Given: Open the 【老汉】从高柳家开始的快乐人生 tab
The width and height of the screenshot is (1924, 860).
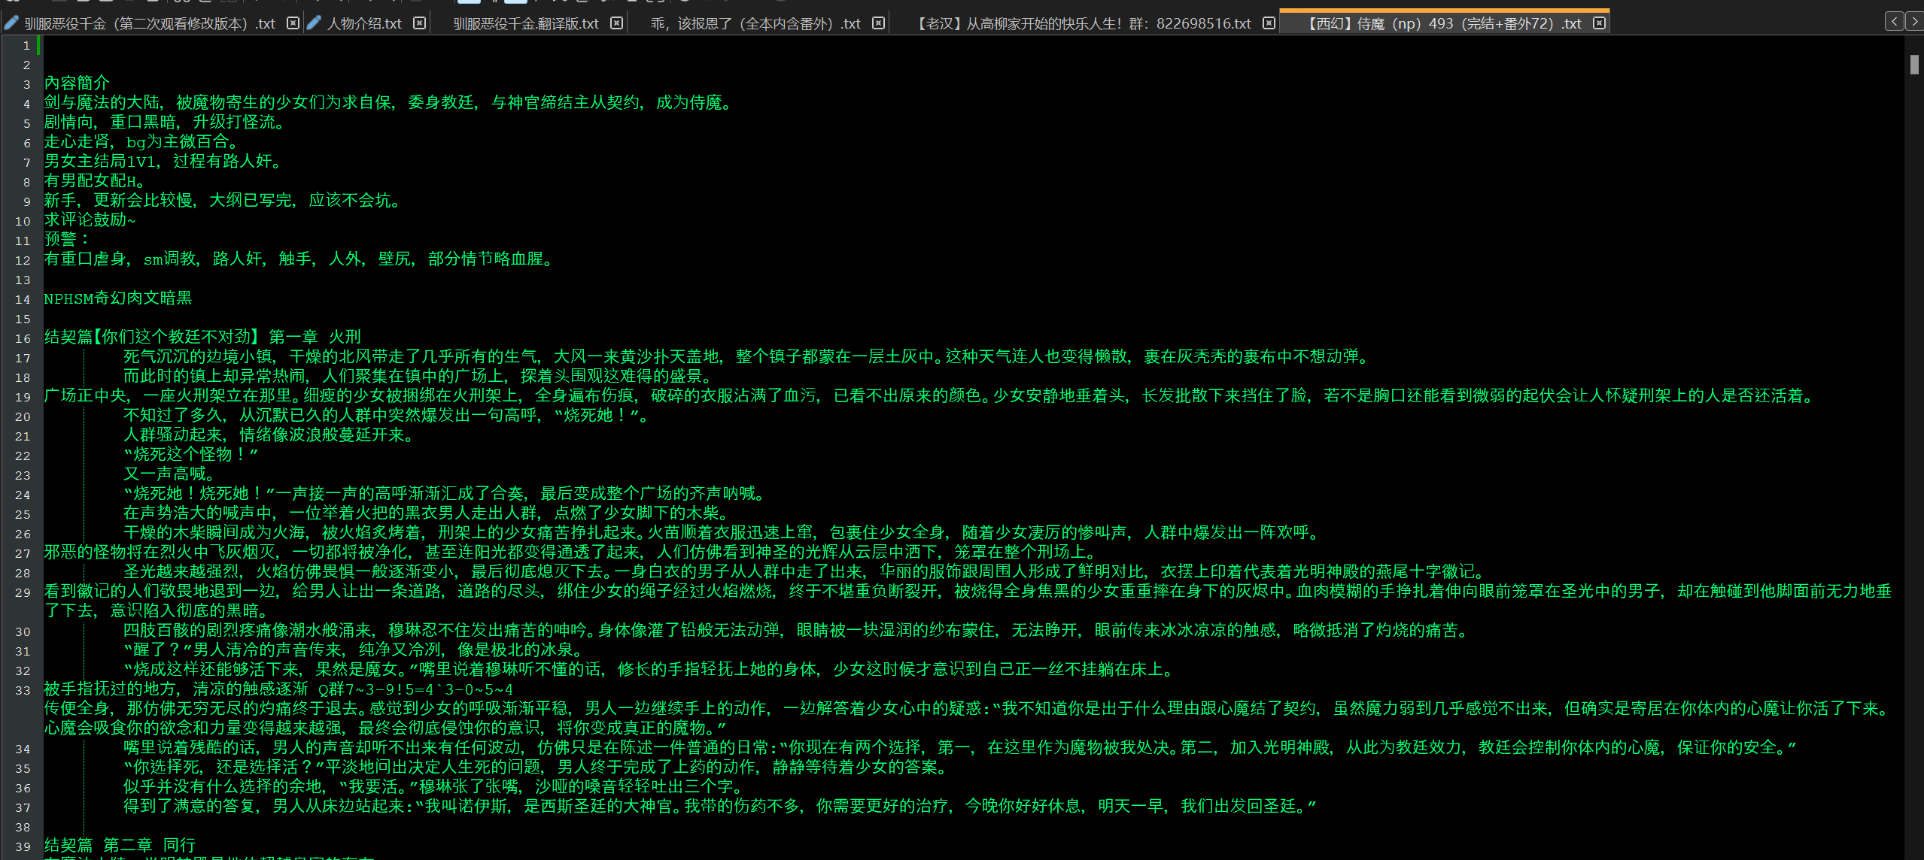Looking at the screenshot, I should 1084,23.
